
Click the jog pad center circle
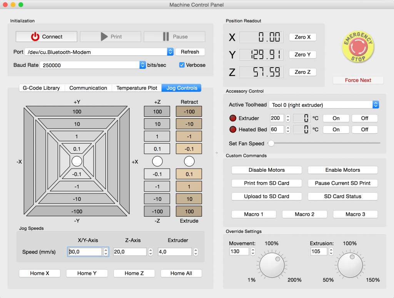click(77, 161)
